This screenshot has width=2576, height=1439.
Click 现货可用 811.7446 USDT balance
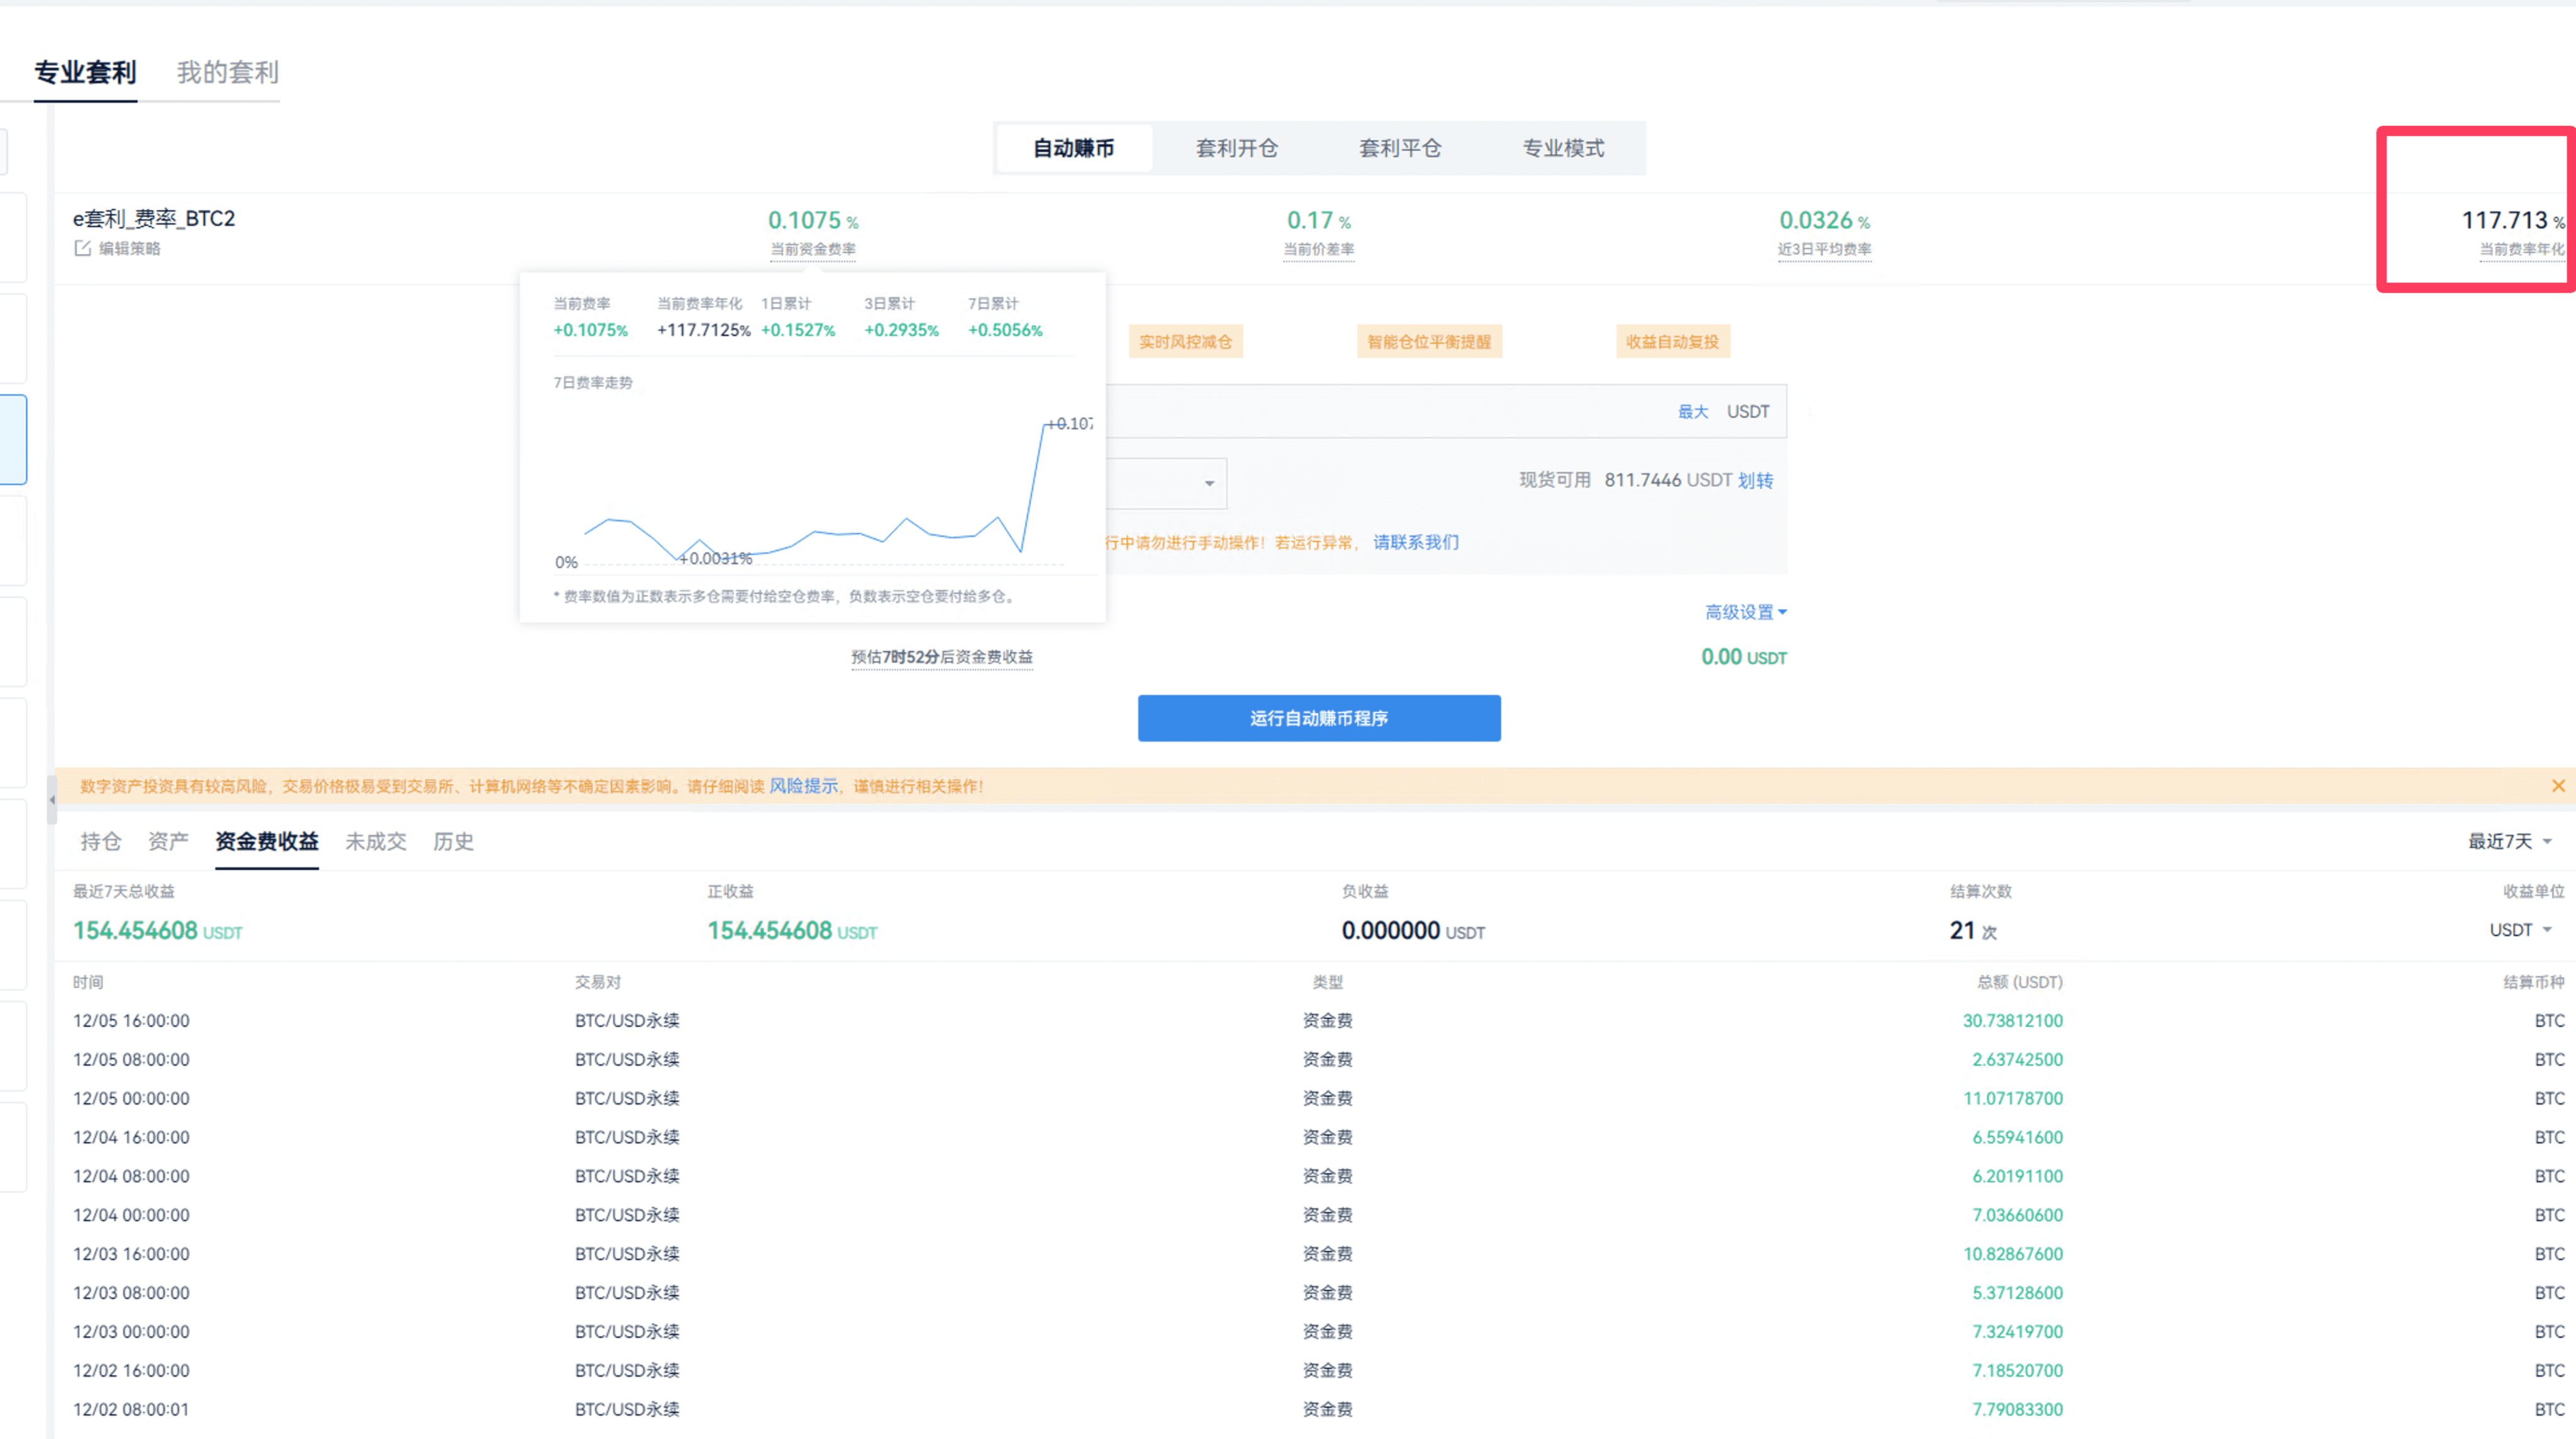click(1625, 480)
